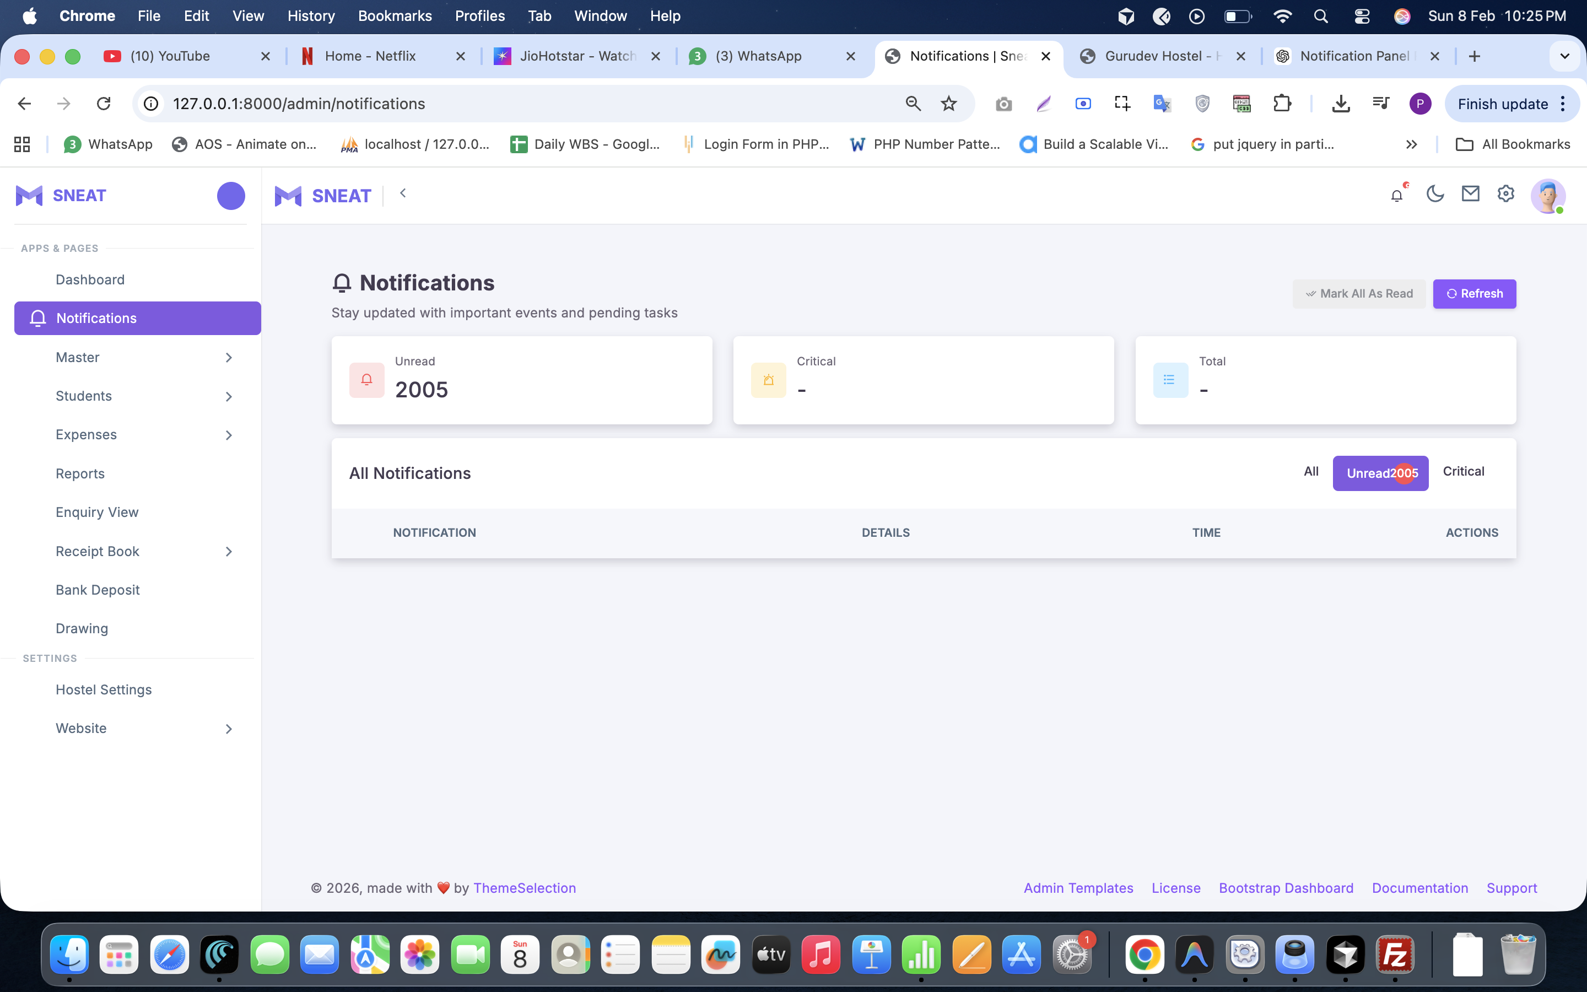The height and width of the screenshot is (992, 1587).
Task: Select the All notifications filter tab
Action: point(1311,472)
